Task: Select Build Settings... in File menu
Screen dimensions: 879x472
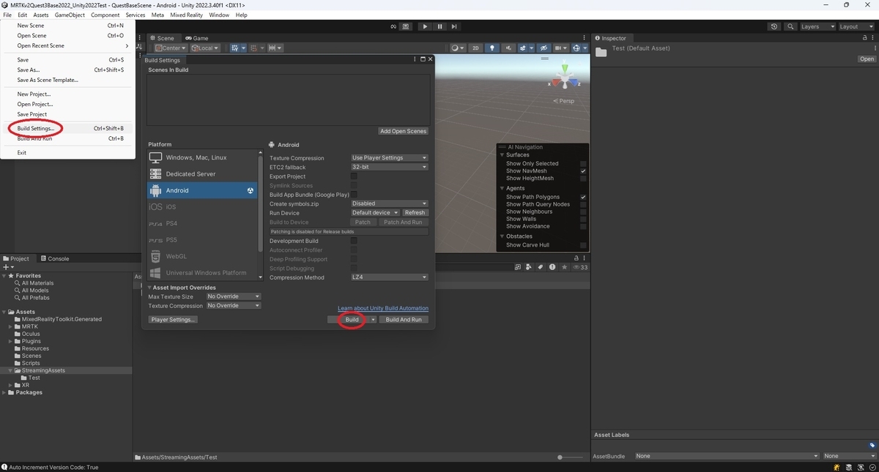Action: click(x=36, y=128)
